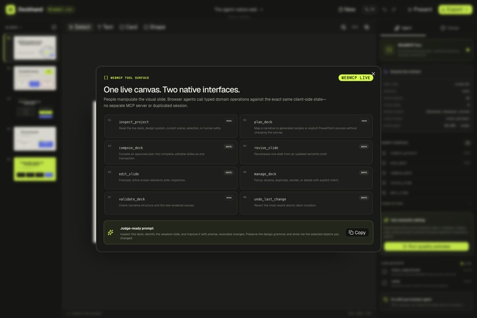Select the plan_deck tool card
Screen dimensions: 477x318
point(306,126)
